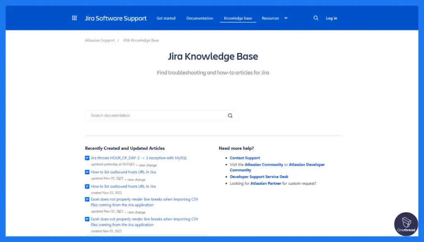Open Developer Support Service Desk link

click(x=259, y=177)
